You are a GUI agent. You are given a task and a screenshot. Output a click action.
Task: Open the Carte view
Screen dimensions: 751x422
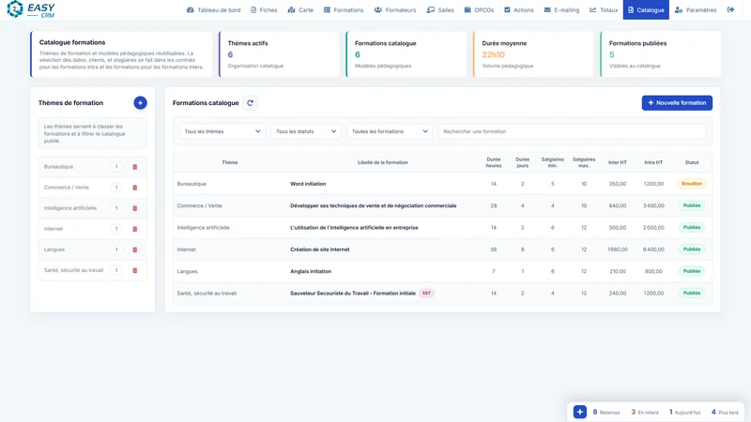[300, 10]
